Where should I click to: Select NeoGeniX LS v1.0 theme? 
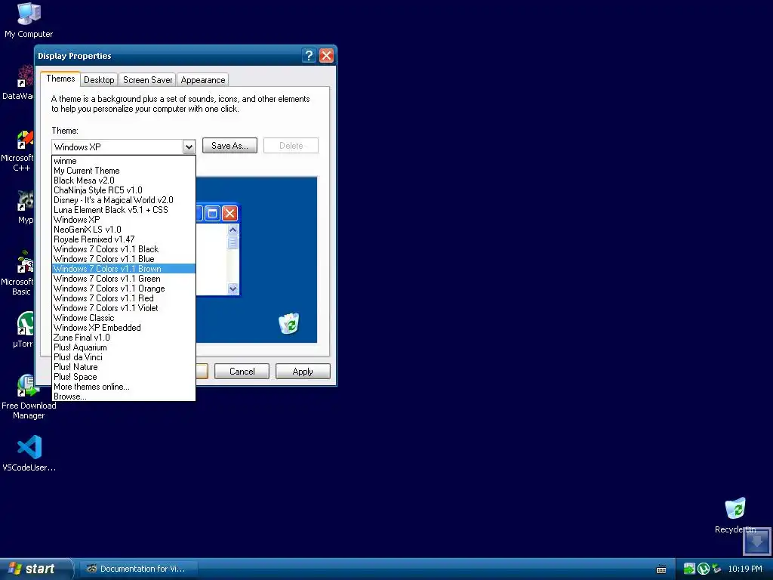coord(124,230)
